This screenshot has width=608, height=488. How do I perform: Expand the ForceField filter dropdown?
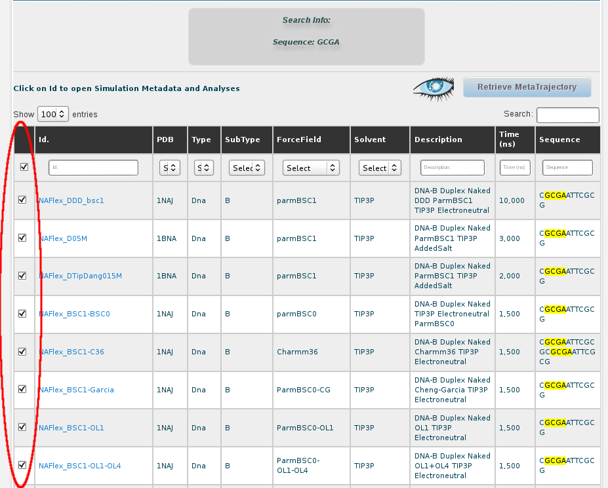[311, 168]
